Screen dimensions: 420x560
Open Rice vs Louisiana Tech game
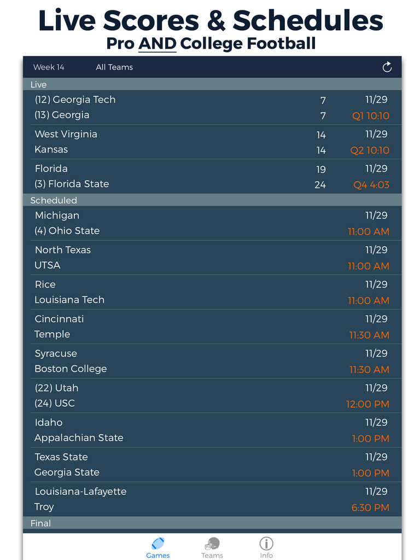point(212,292)
